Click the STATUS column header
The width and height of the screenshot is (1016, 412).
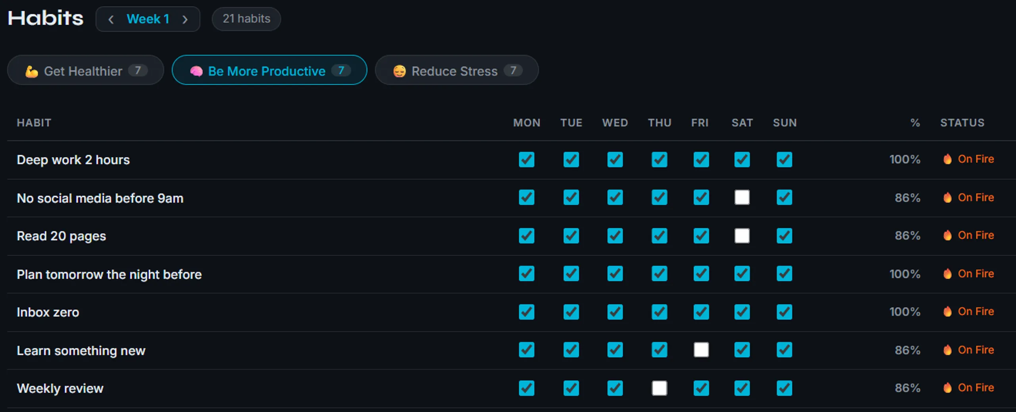pos(962,123)
